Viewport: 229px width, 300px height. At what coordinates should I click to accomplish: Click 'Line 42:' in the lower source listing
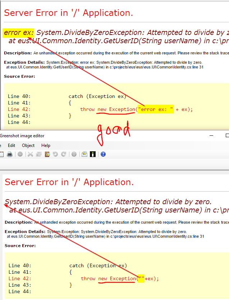20,279
